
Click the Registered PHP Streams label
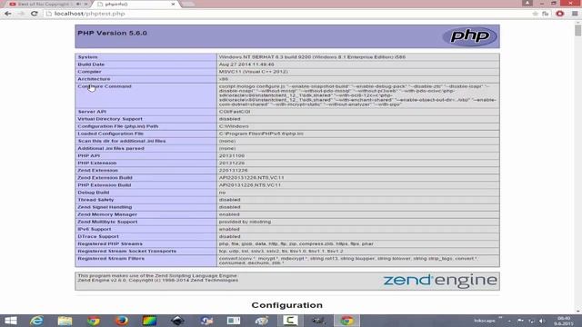pos(110,244)
